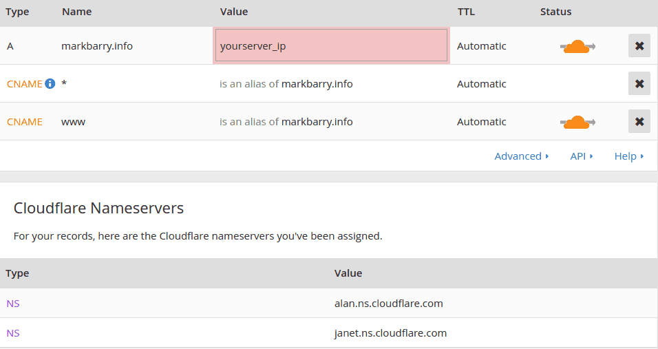The height and width of the screenshot is (349, 658).
Task: Click NS type label for janet nameserver
Action: coord(13,333)
